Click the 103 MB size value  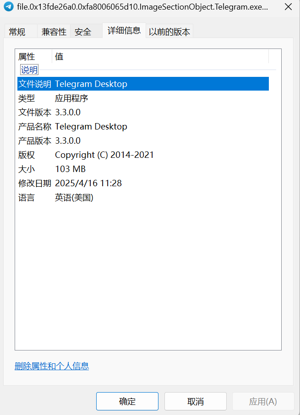(70, 169)
